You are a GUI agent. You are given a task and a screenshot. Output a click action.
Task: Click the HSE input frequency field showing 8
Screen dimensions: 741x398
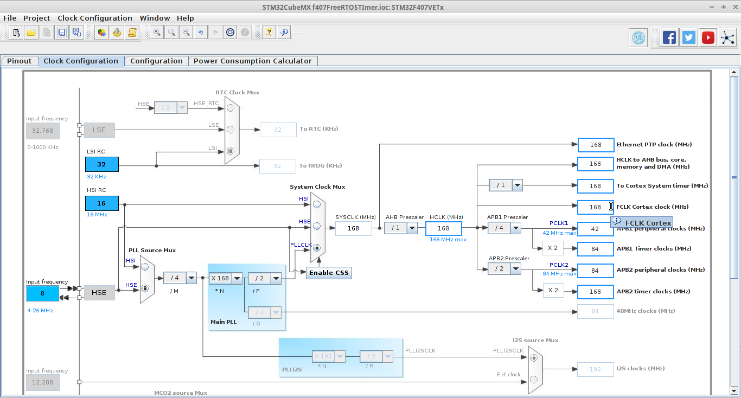(x=43, y=293)
